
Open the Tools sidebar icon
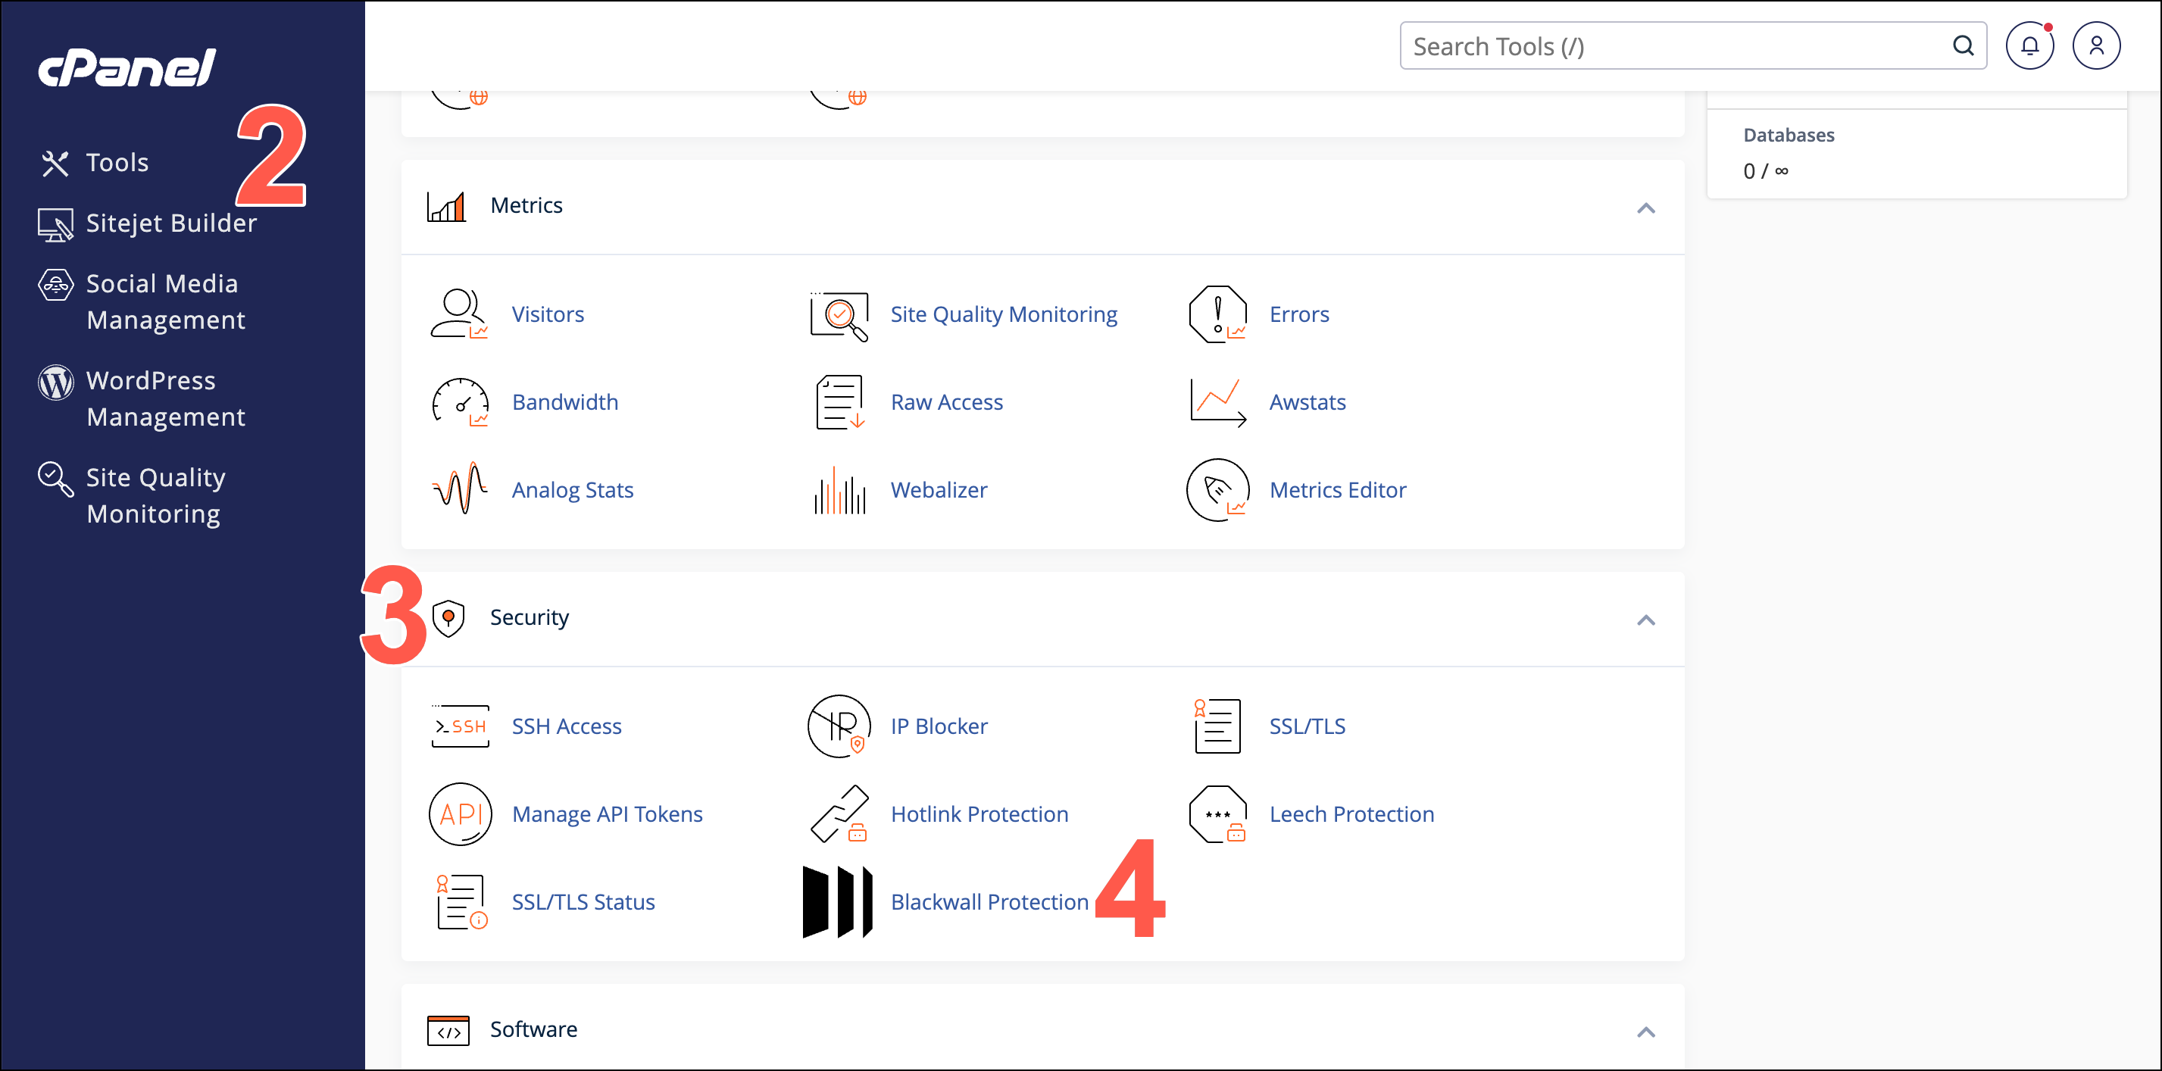[55, 163]
